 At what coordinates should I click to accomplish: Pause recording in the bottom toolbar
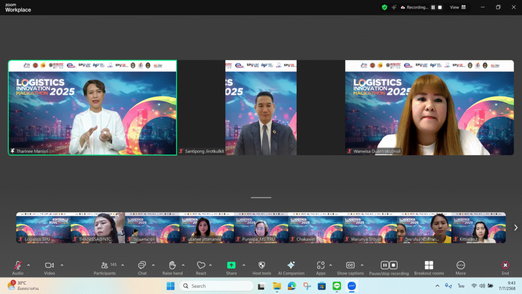tap(385, 265)
